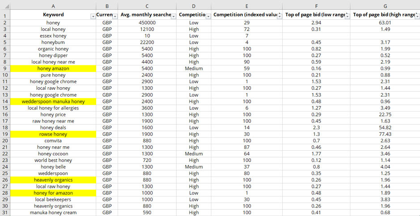Select the "honey dipper" cell

click(x=53, y=55)
